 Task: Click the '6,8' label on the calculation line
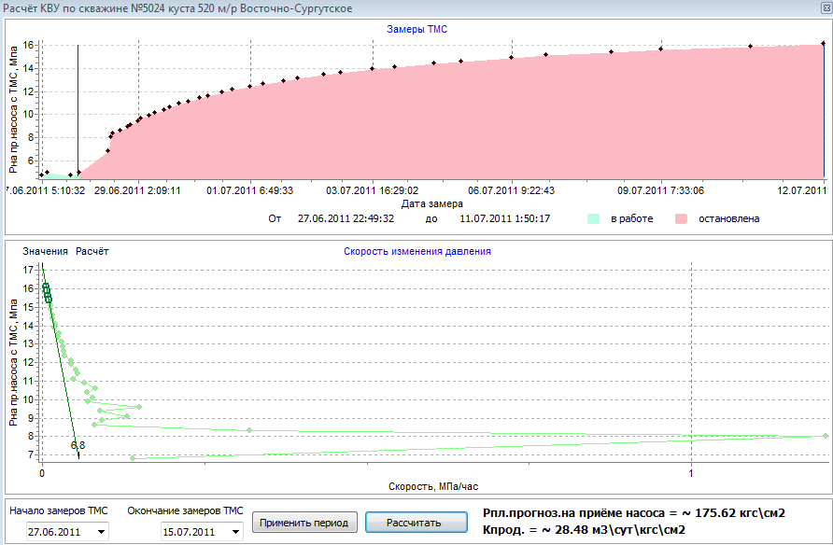(x=78, y=445)
